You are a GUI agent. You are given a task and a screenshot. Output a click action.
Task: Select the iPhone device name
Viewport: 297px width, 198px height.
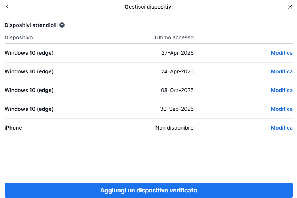(x=13, y=128)
